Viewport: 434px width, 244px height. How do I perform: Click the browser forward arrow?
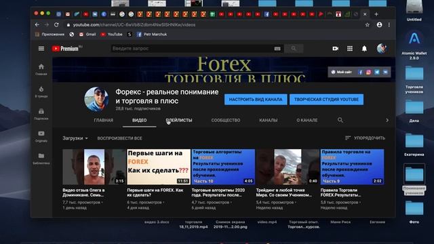click(x=47, y=24)
